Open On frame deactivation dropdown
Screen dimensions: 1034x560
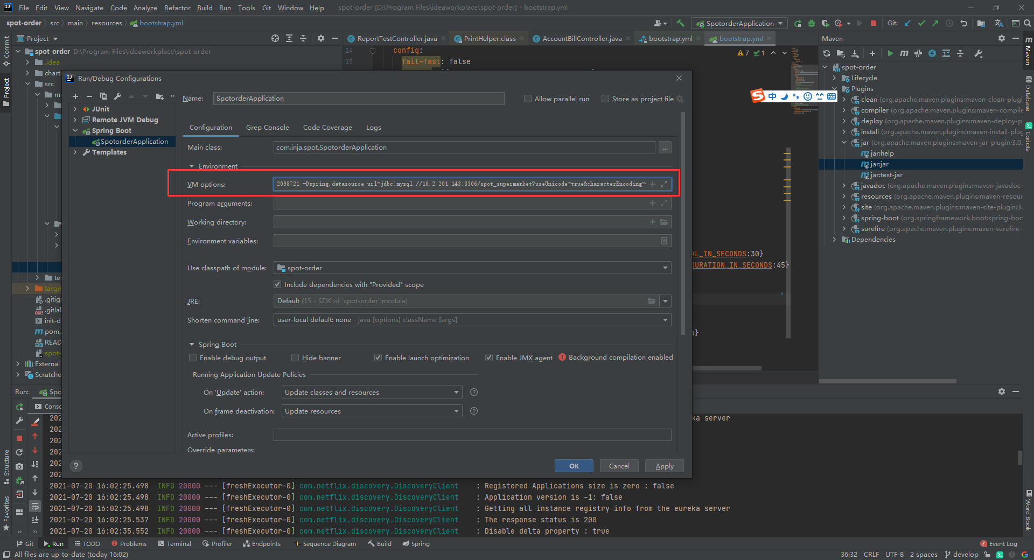pyautogui.click(x=372, y=411)
